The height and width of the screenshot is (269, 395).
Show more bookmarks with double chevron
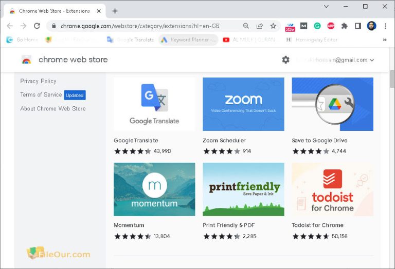(385, 40)
